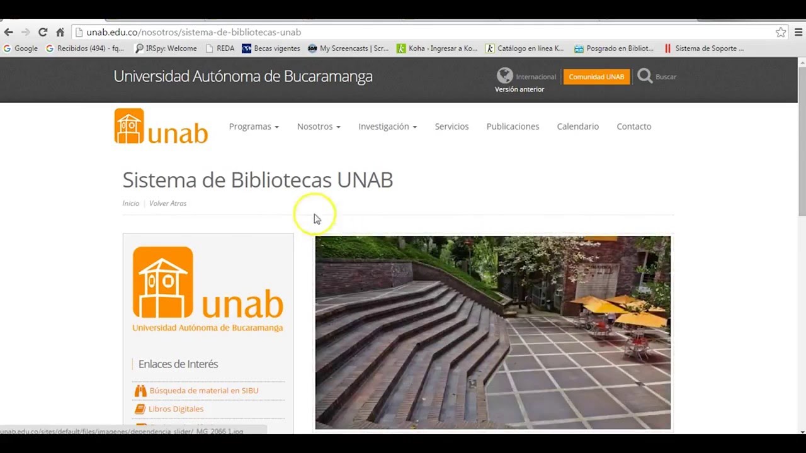Open the Catálogo en línea bookmark
This screenshot has width=806, height=453.
525,48
